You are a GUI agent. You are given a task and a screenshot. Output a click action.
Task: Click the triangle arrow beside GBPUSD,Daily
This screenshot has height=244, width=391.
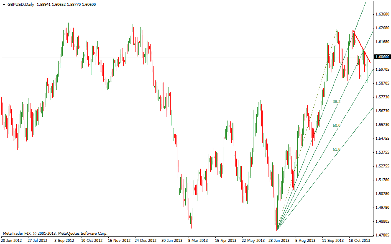(x=4, y=4)
